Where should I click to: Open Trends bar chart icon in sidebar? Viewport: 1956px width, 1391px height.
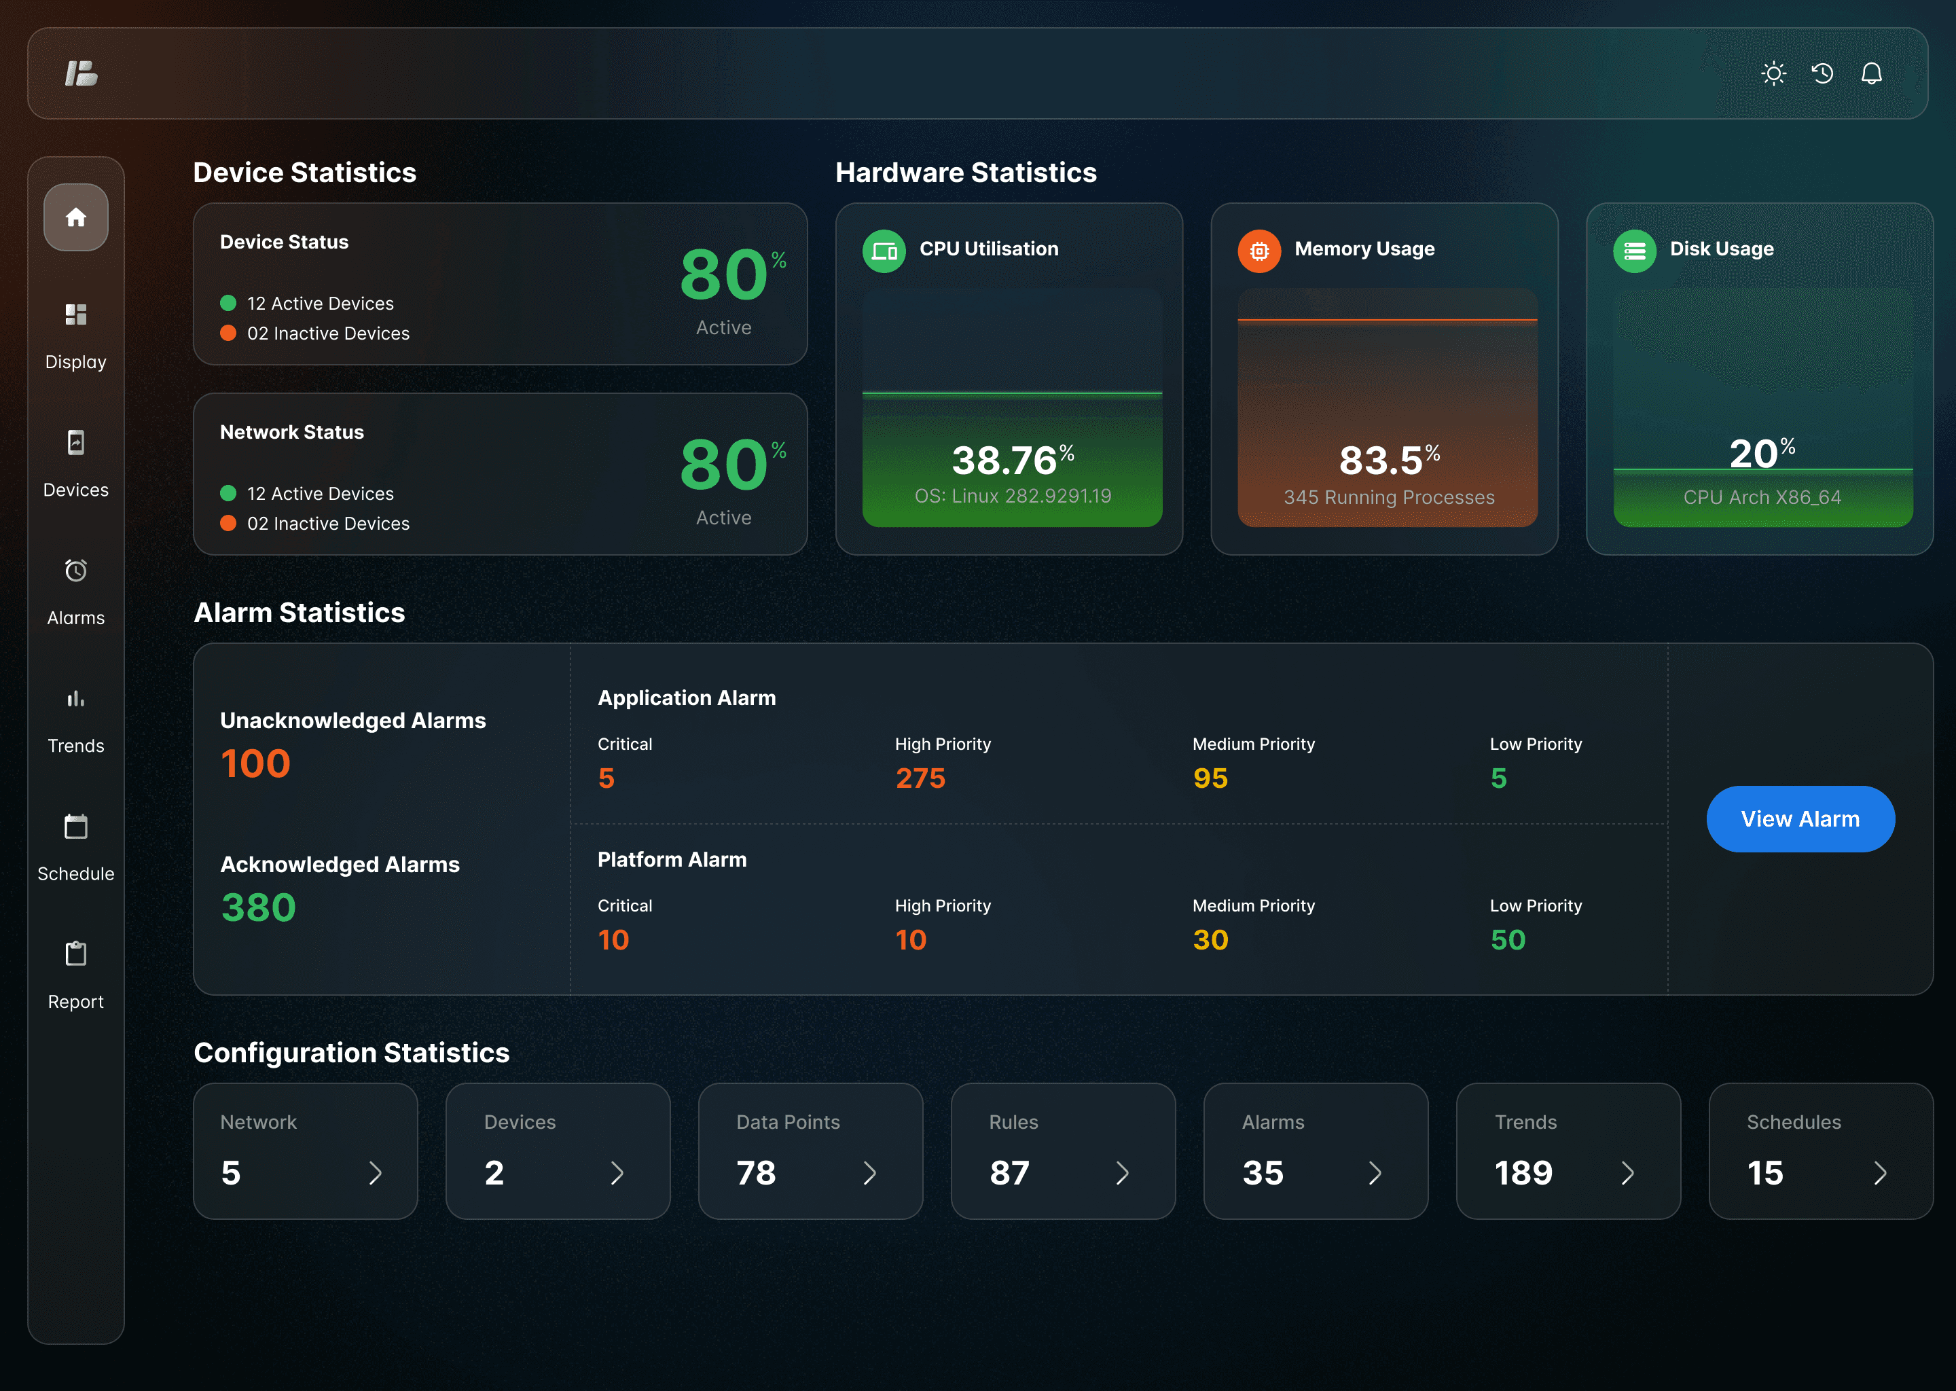point(75,699)
